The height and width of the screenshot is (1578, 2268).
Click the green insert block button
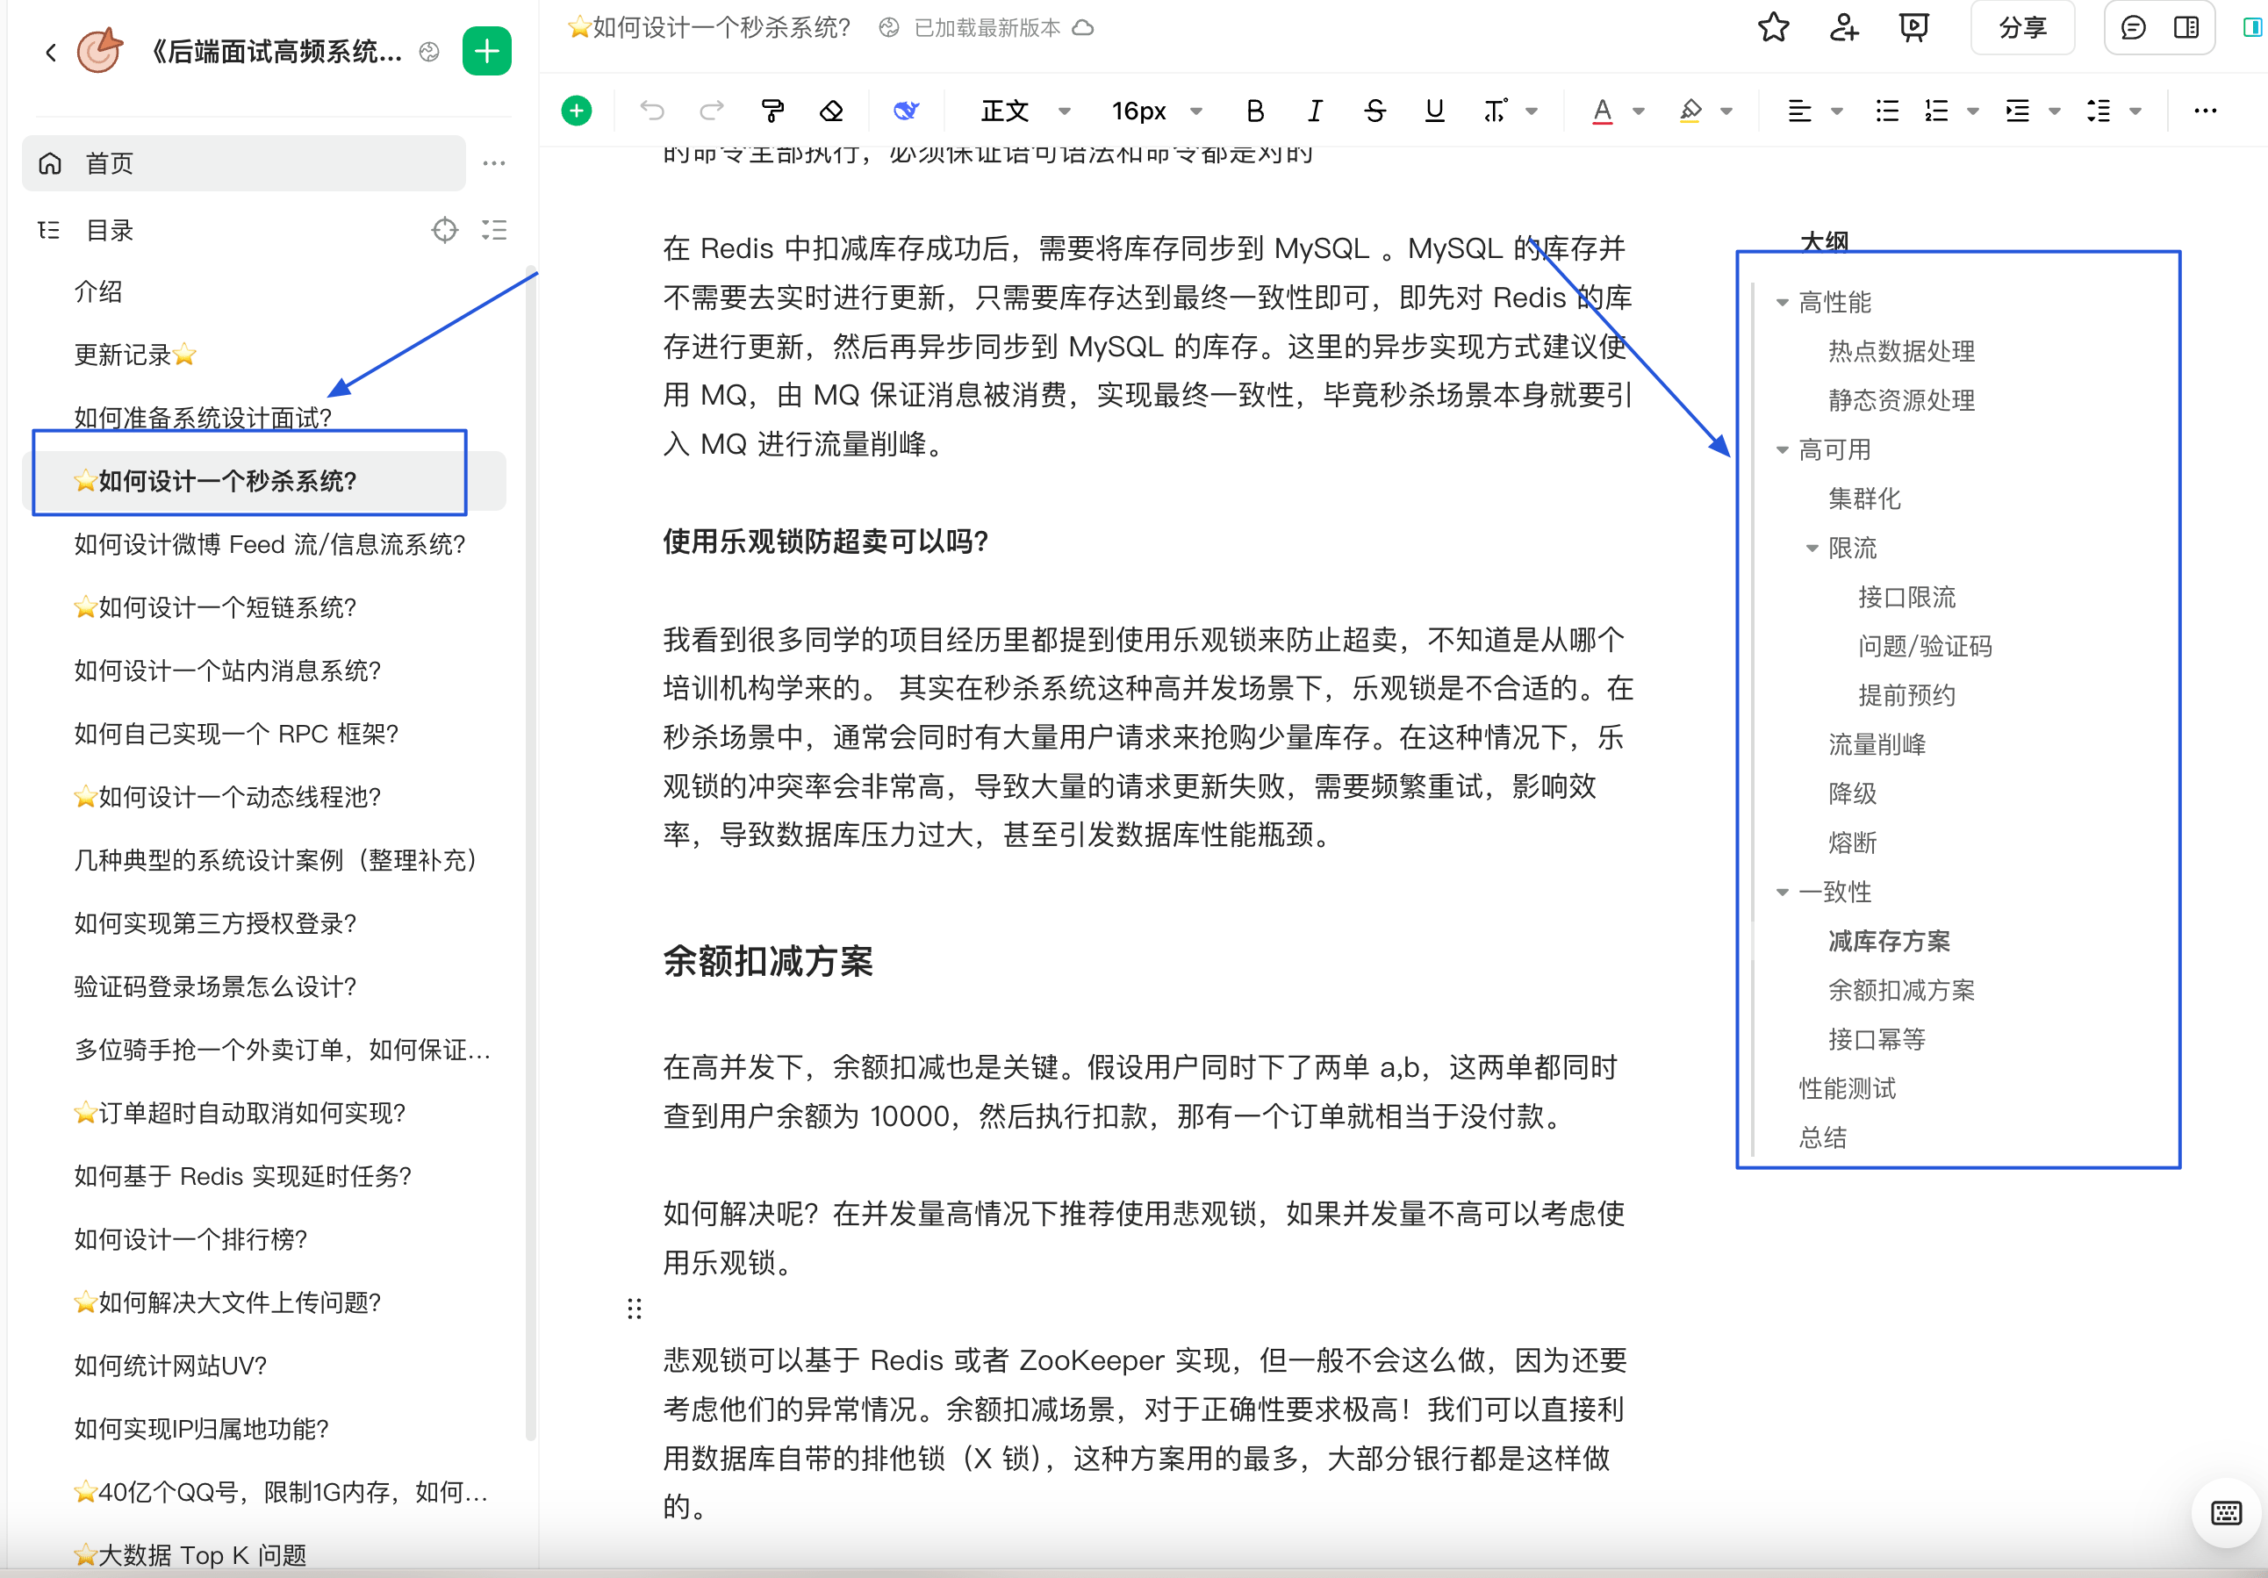[577, 111]
